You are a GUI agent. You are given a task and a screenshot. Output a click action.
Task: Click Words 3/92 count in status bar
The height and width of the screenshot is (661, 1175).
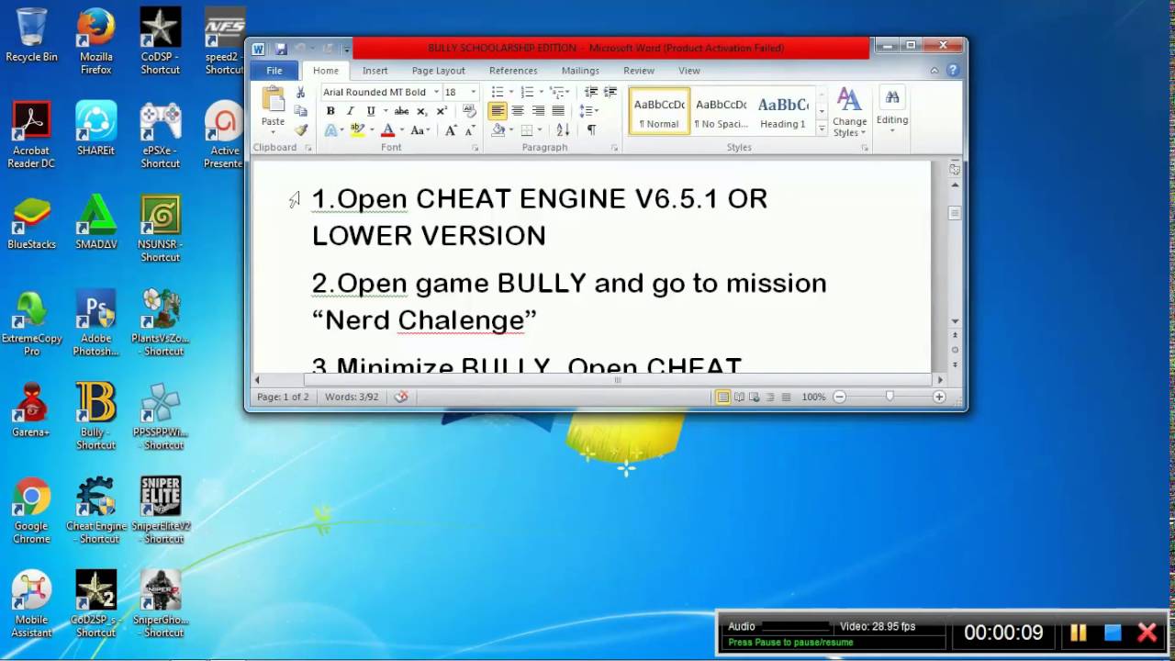(351, 397)
